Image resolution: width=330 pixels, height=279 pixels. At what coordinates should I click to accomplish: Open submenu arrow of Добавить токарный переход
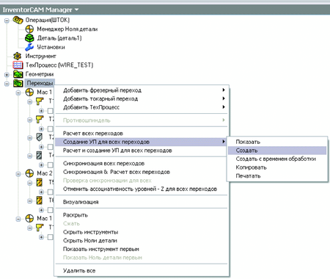tap(224, 98)
